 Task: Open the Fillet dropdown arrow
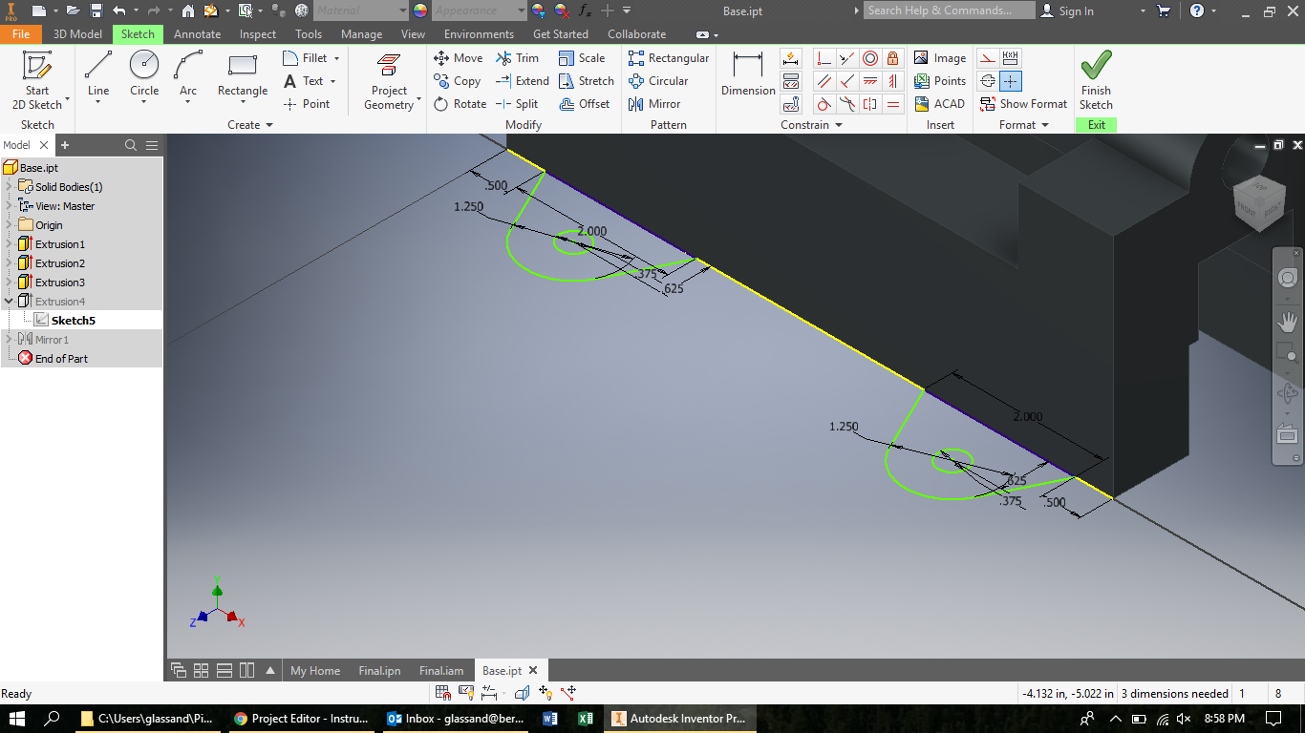click(336, 58)
